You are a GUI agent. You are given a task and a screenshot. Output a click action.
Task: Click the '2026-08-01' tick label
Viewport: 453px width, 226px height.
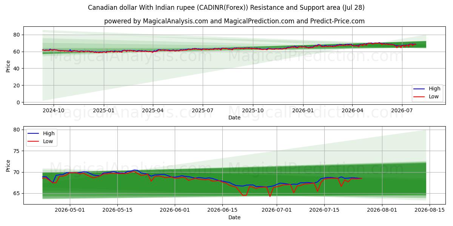tap(382, 210)
